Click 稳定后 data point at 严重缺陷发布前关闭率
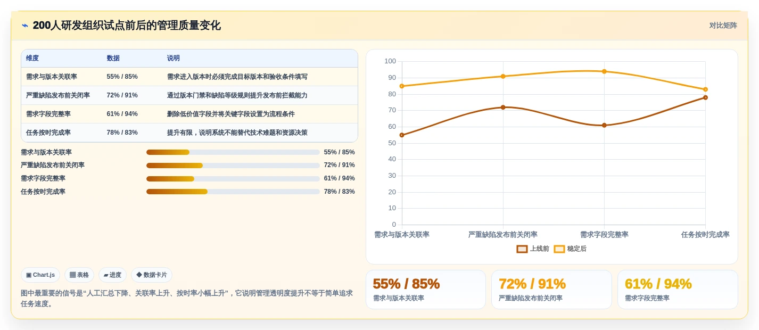The height and width of the screenshot is (330, 759). click(x=503, y=76)
